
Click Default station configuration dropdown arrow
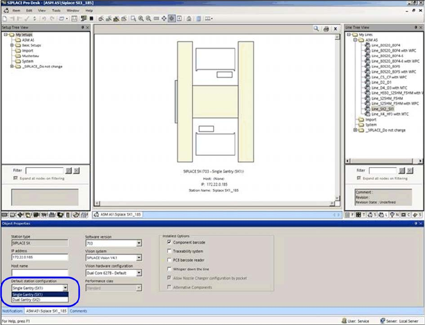coord(65,288)
